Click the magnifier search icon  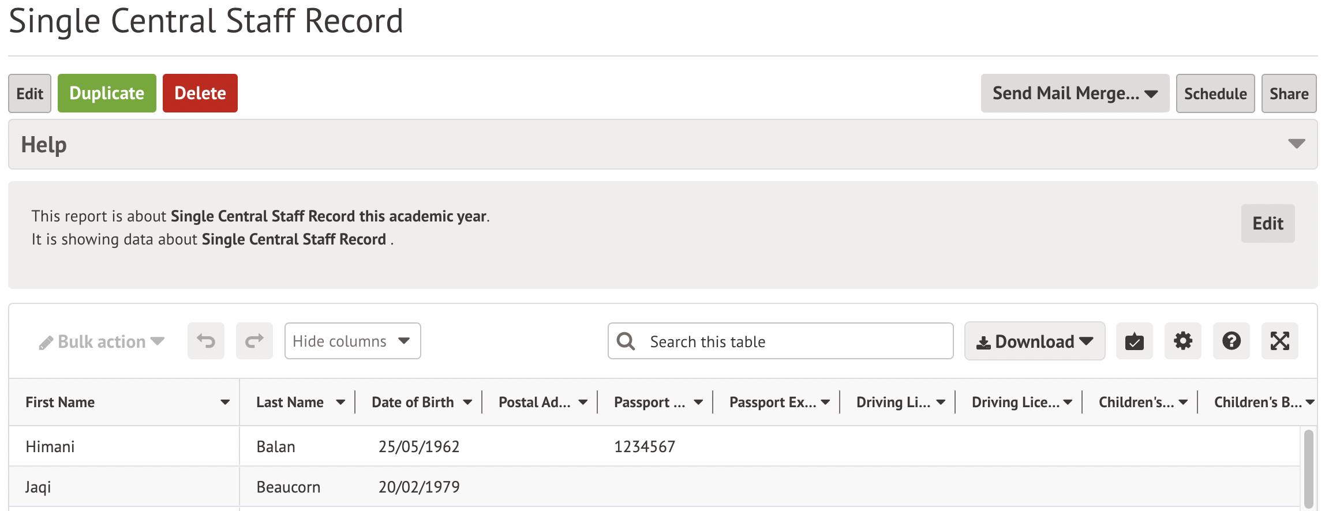[626, 341]
